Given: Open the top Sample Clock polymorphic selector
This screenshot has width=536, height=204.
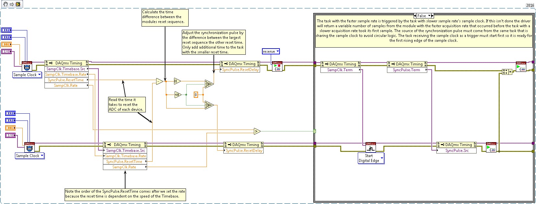Looking at the screenshot, I should click(x=40, y=75).
